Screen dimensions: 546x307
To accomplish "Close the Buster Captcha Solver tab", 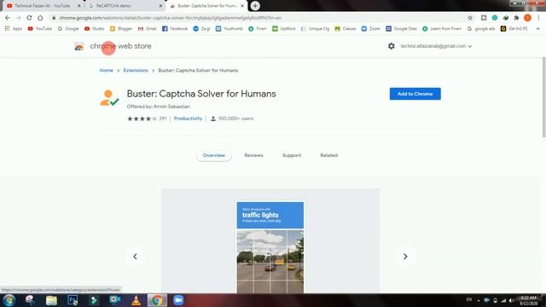I will point(242,6).
